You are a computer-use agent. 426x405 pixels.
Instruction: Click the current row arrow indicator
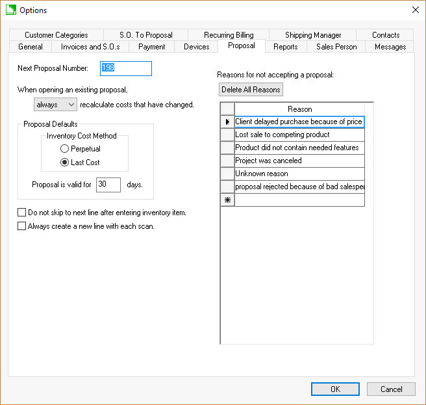coord(227,122)
